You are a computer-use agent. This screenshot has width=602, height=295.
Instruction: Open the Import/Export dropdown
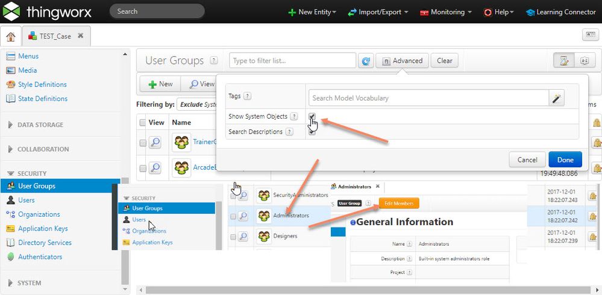378,12
